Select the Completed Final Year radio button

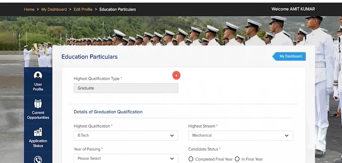pos(191,159)
